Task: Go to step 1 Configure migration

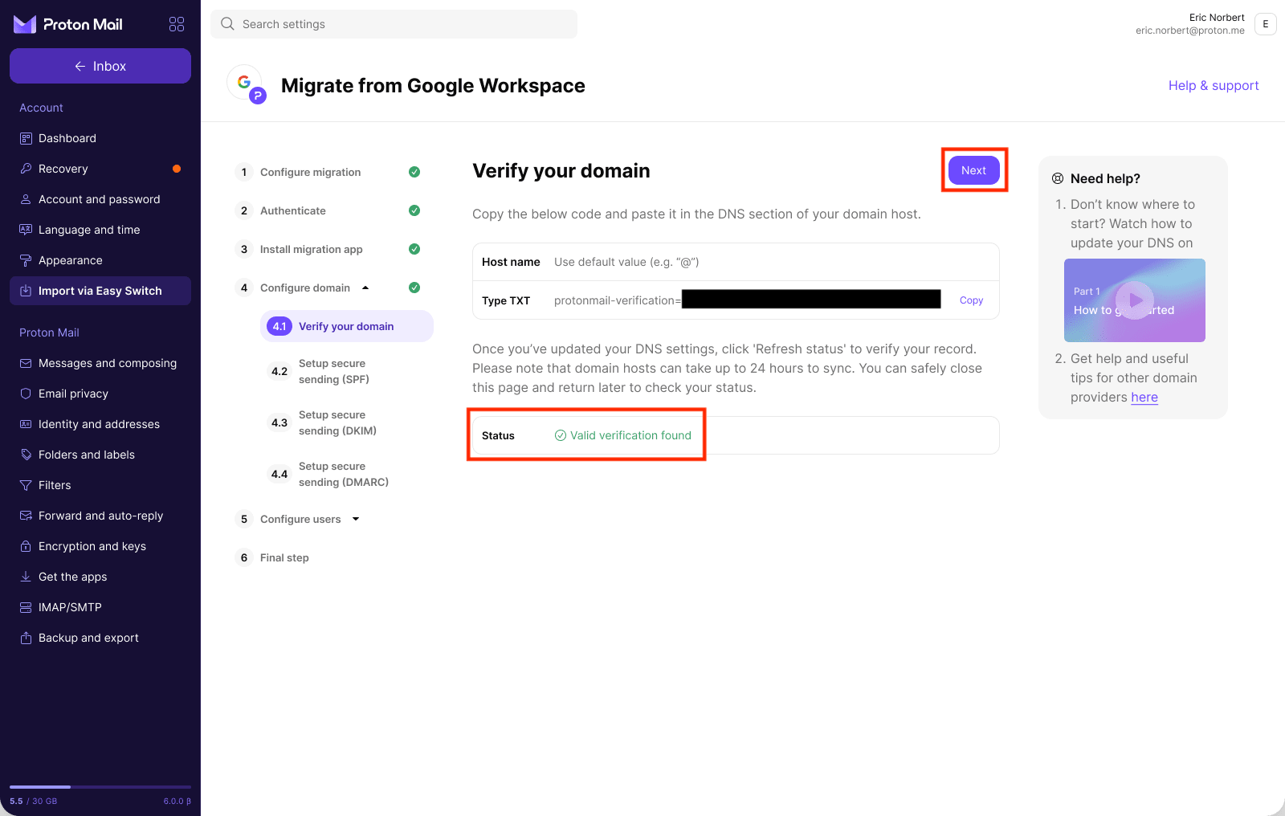Action: (310, 172)
